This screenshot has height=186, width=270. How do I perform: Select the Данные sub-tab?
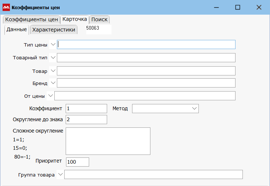pyautogui.click(x=17, y=29)
